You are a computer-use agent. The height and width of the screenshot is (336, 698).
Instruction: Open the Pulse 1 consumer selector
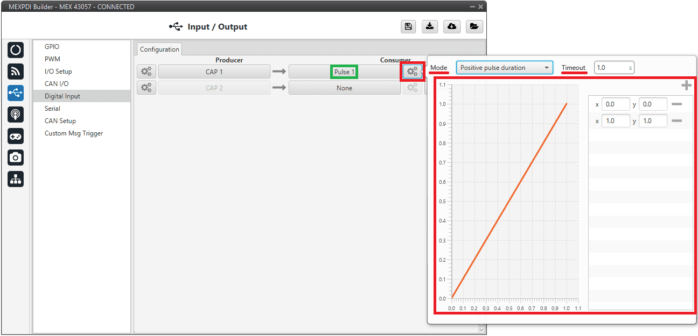[344, 72]
